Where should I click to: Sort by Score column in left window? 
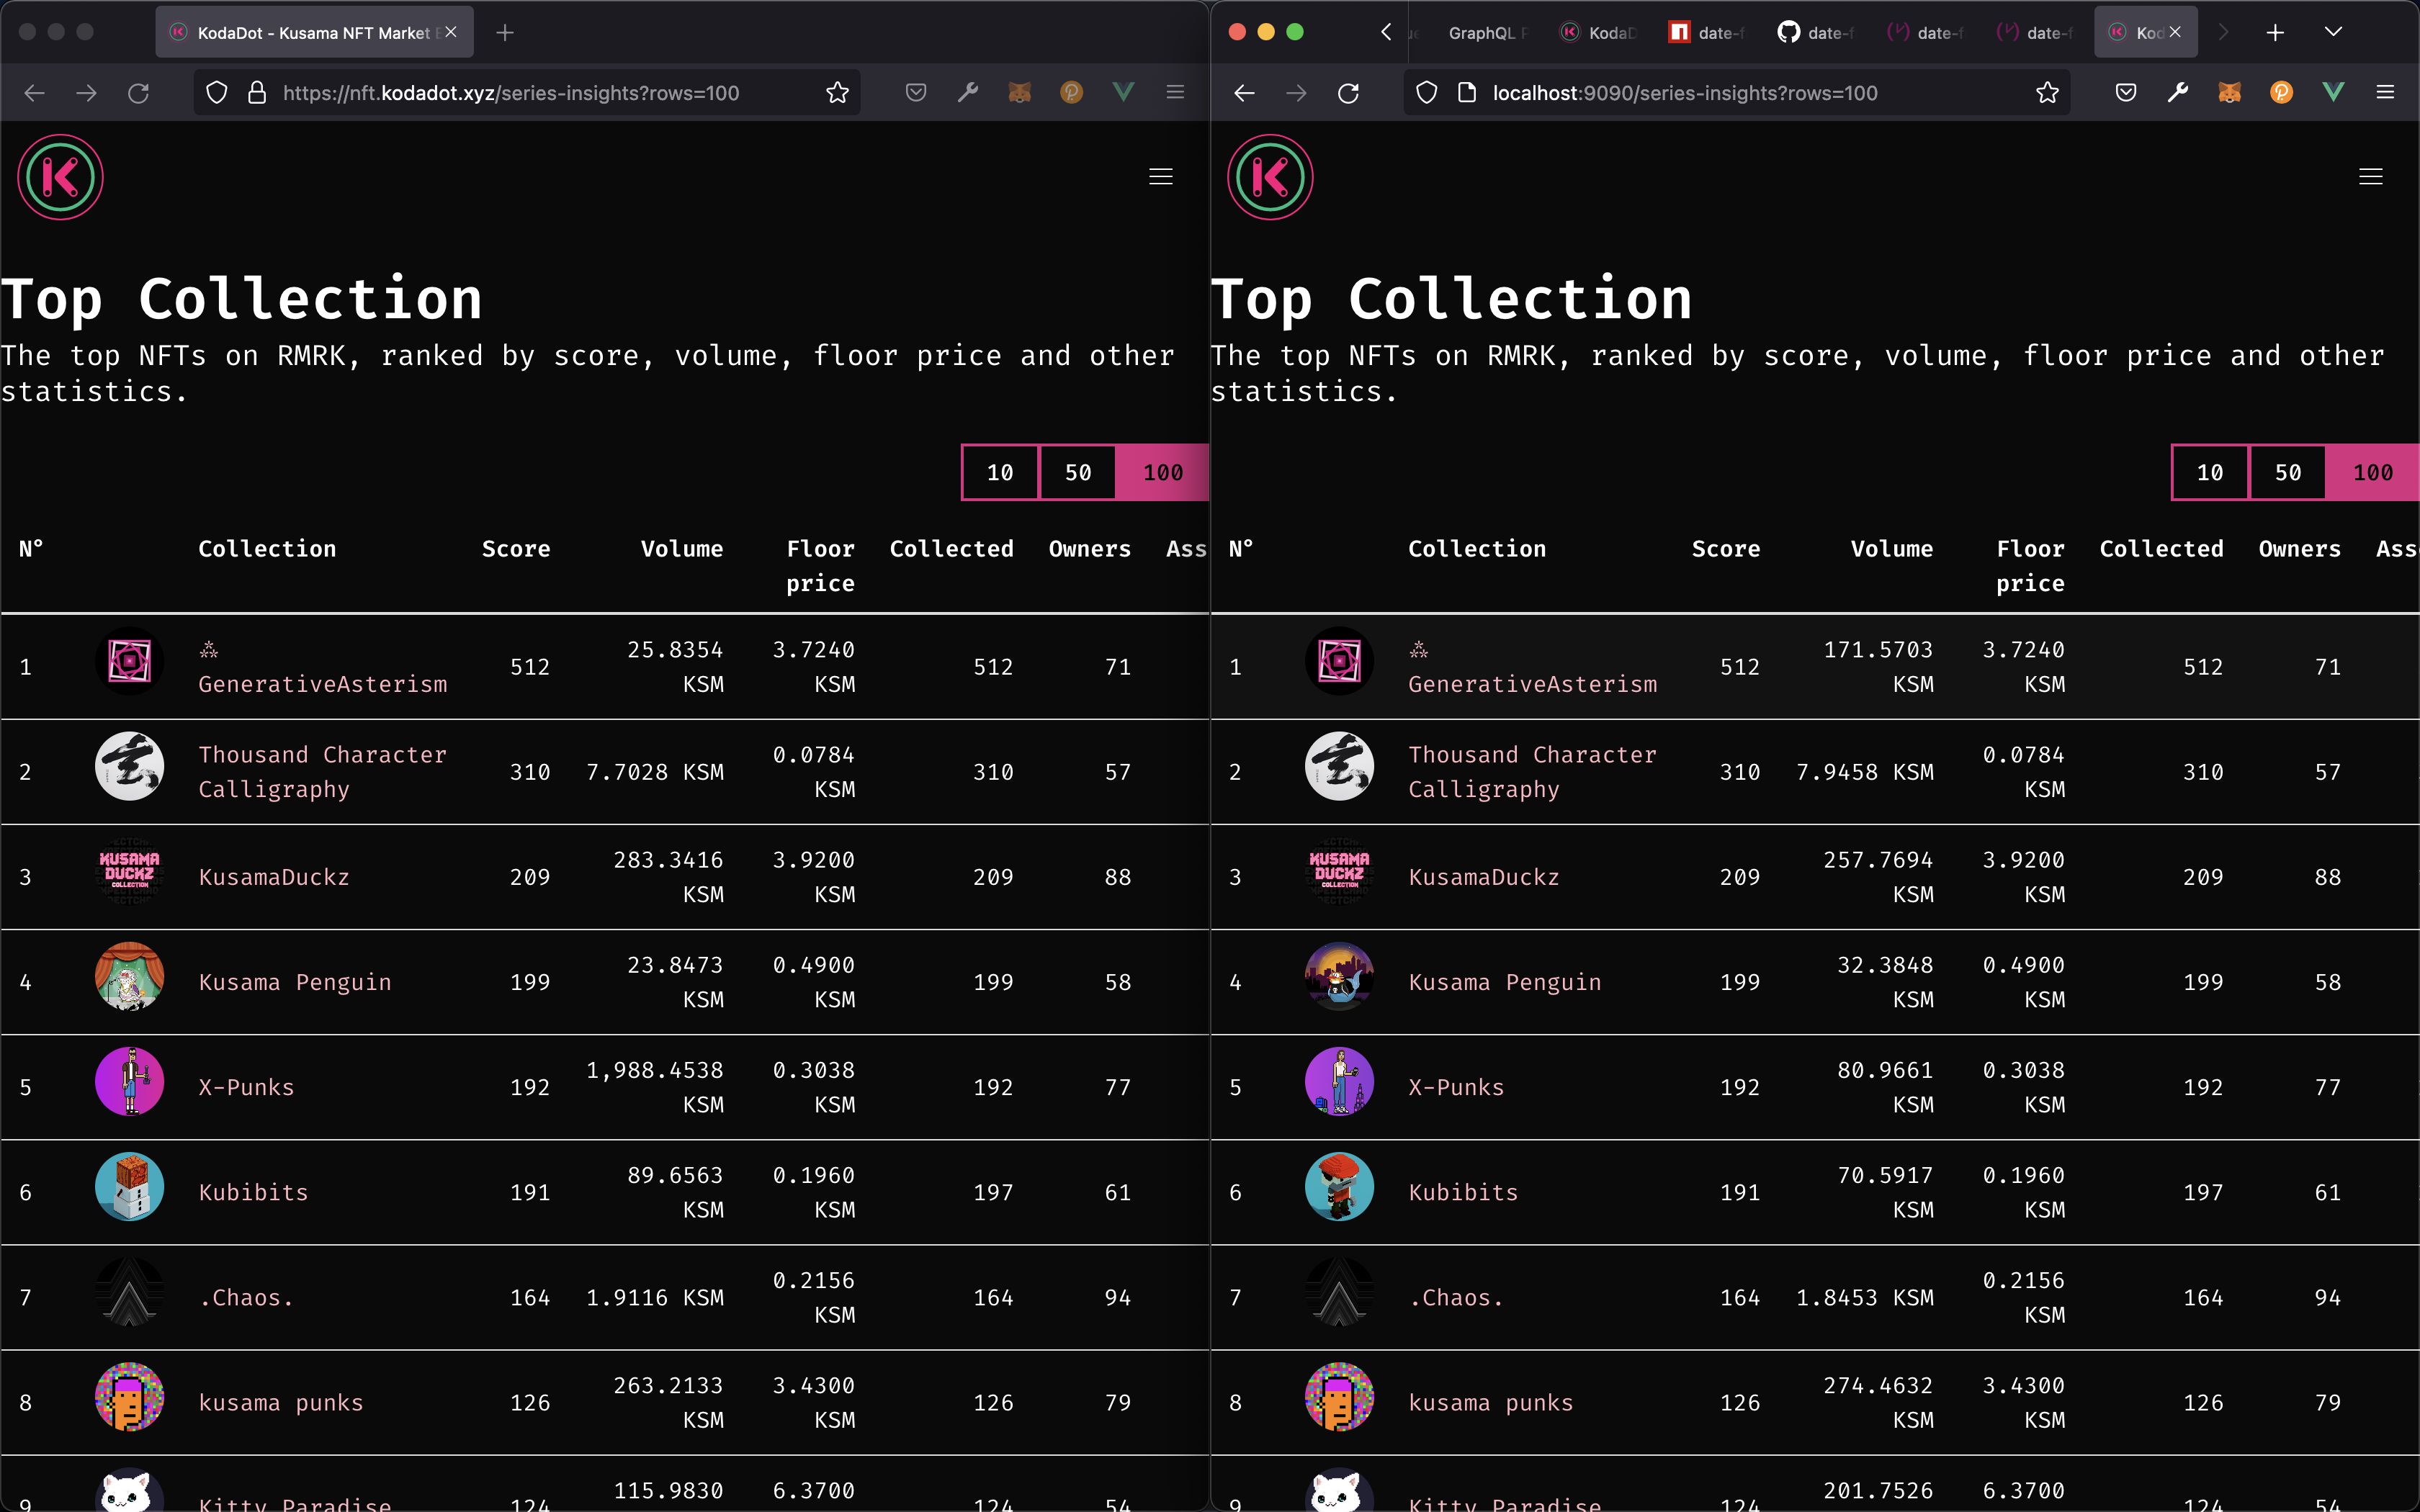pos(516,549)
